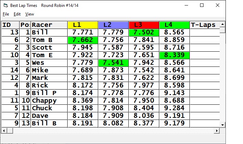Select Bill's highlighted 7.502 L3 time
The height and width of the screenshot is (144, 243).
144,32
